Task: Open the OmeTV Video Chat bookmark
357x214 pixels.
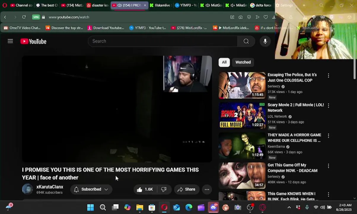Action: [x=22, y=28]
